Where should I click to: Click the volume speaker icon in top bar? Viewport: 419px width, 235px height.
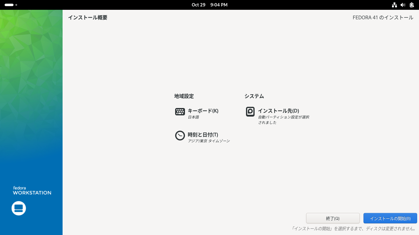403,5
